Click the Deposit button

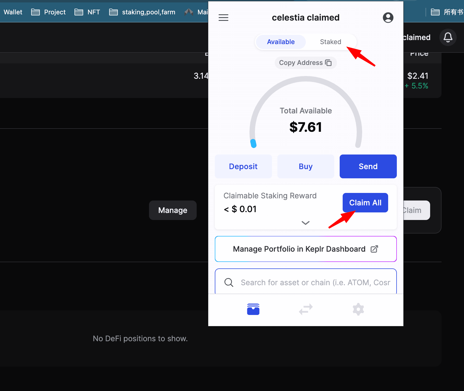point(243,166)
